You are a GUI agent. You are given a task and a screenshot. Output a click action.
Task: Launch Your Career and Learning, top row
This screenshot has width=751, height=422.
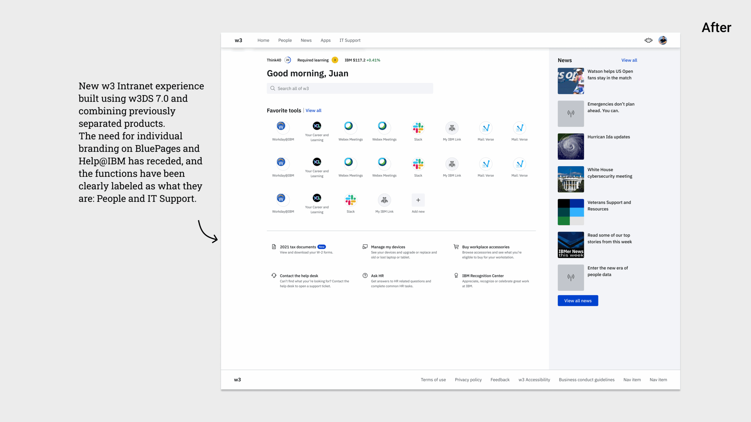(317, 126)
